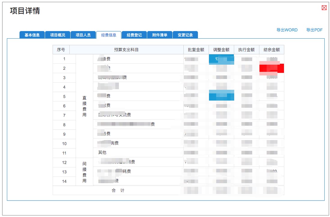Screen dimensions: 330x217
Task: Click the 经费信息 tab
Action: pos(109,35)
